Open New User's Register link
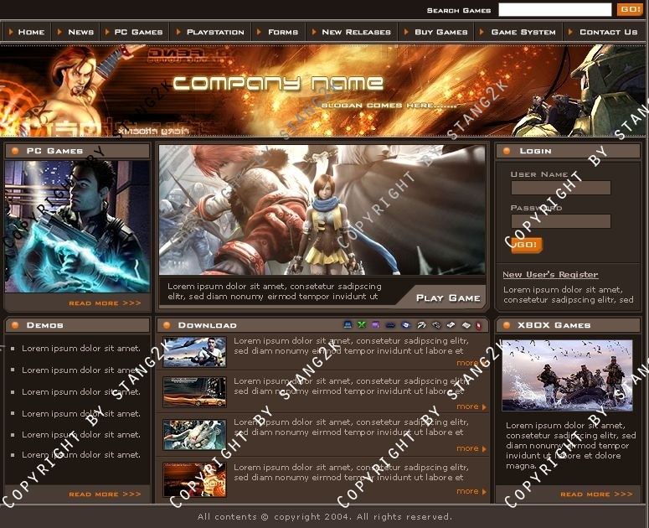This screenshot has width=649, height=528. click(550, 275)
